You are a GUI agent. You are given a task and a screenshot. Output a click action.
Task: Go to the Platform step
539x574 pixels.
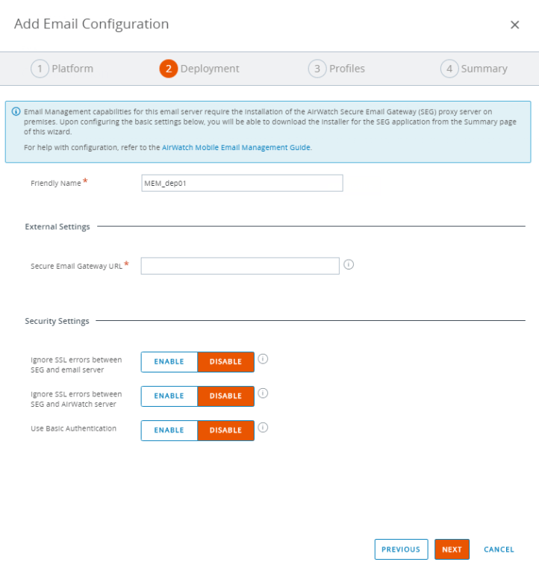62,69
